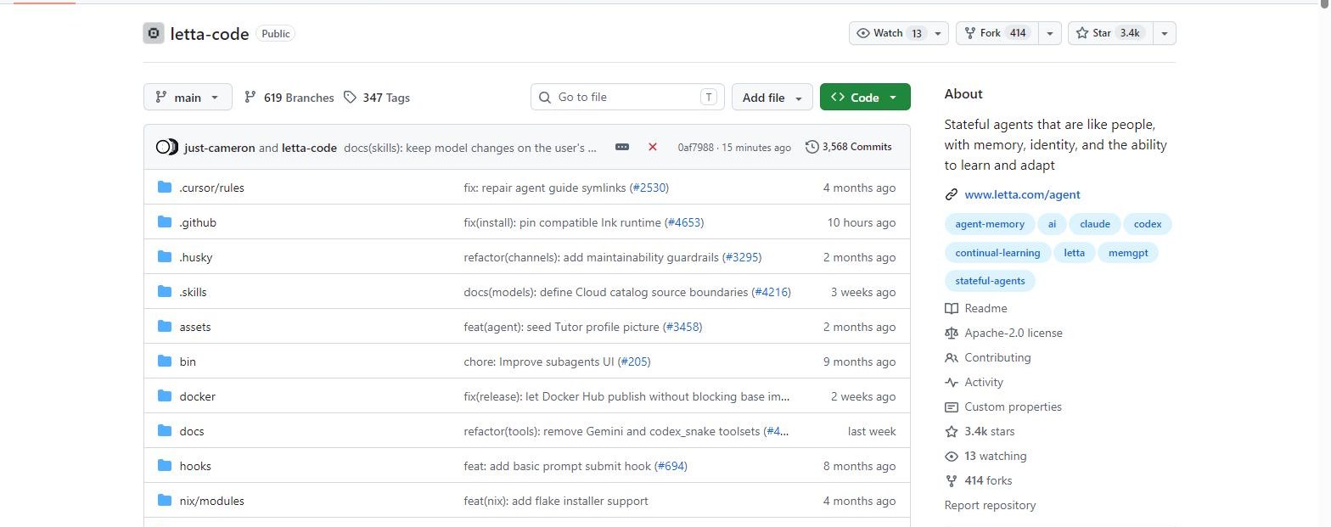
Task: Open the 'feat(nix): add flake installer support' commit
Action: 556,501
